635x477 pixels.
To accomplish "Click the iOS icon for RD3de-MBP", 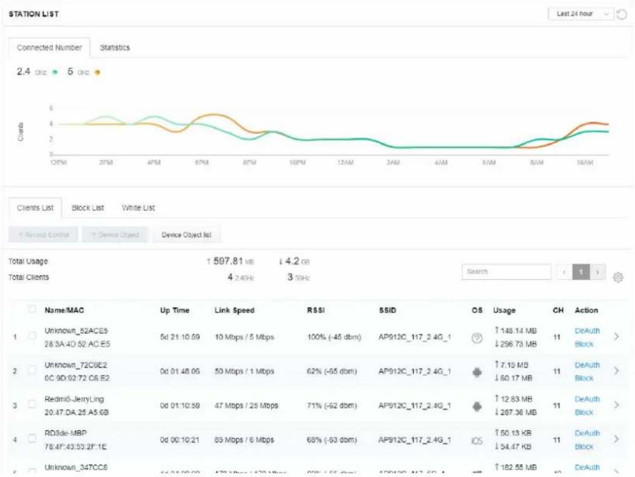I will 477,441.
